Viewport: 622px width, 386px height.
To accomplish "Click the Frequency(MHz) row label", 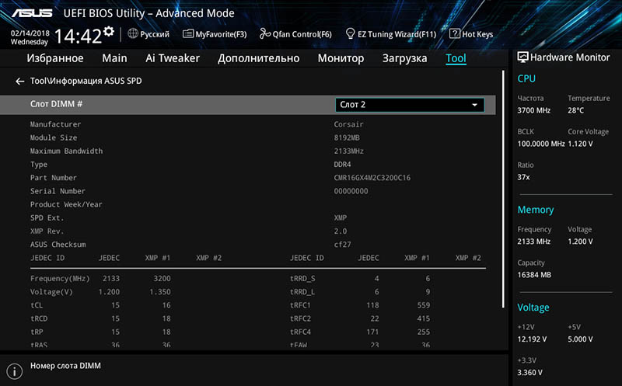I will [x=60, y=279].
